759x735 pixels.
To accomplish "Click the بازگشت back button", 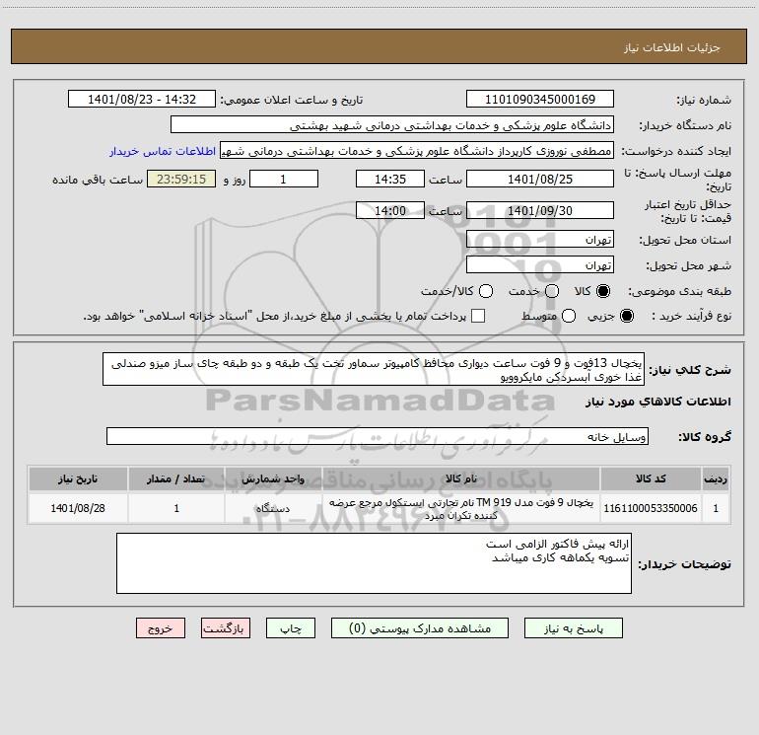I will [226, 628].
